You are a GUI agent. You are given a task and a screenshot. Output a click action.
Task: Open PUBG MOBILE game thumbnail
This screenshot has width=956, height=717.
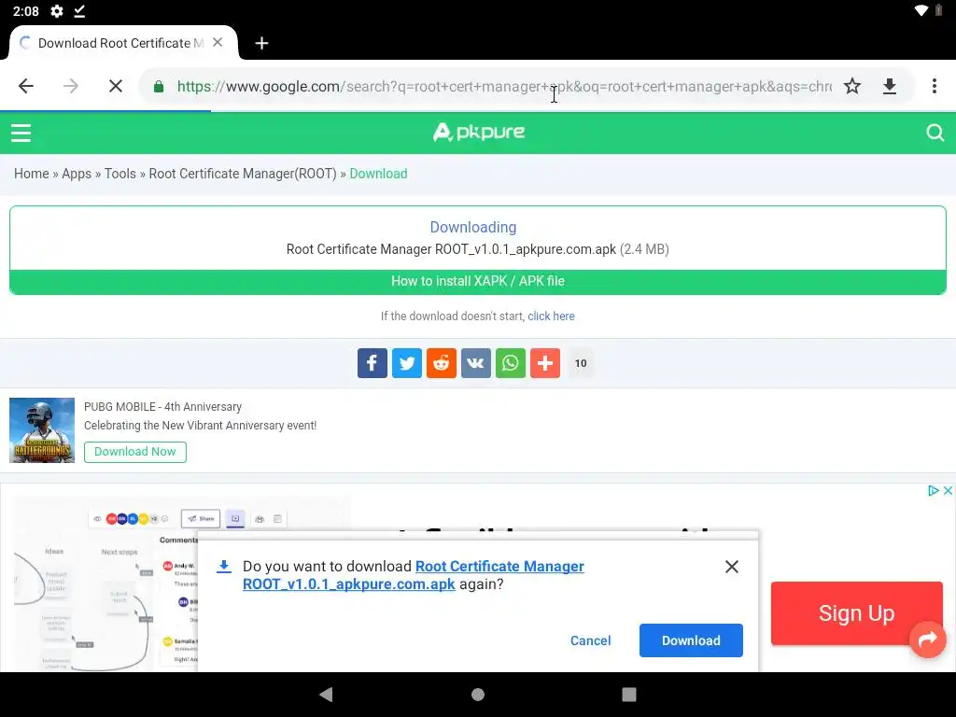[x=42, y=430]
